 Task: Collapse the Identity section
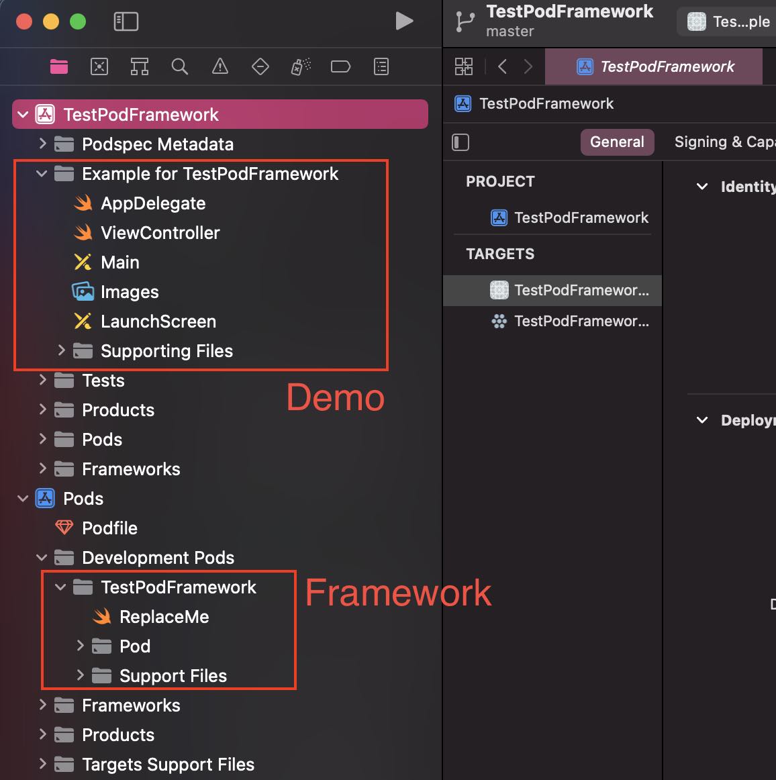702,187
